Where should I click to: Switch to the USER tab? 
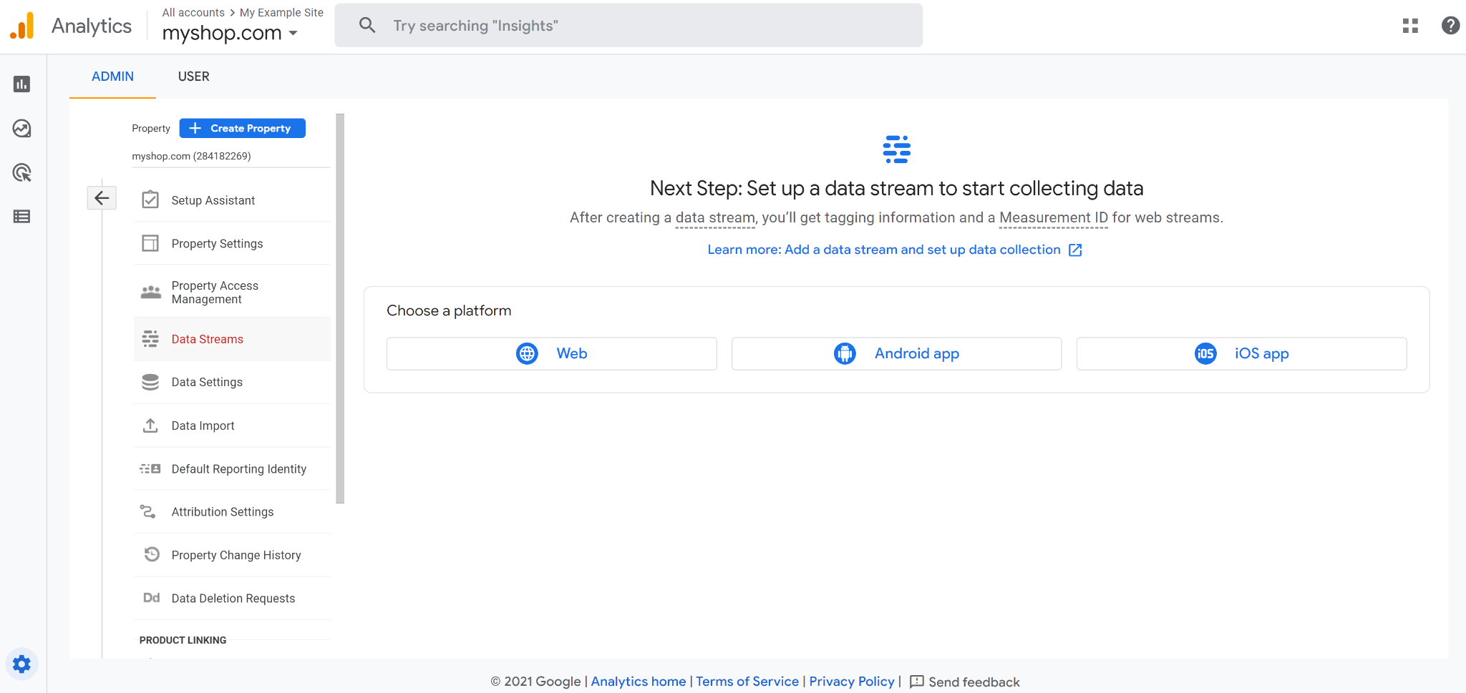tap(193, 77)
